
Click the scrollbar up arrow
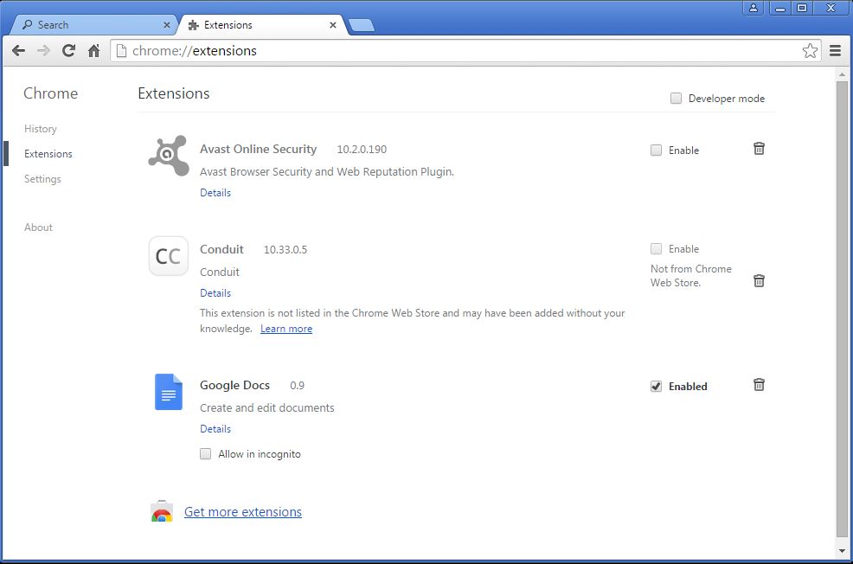coord(842,74)
